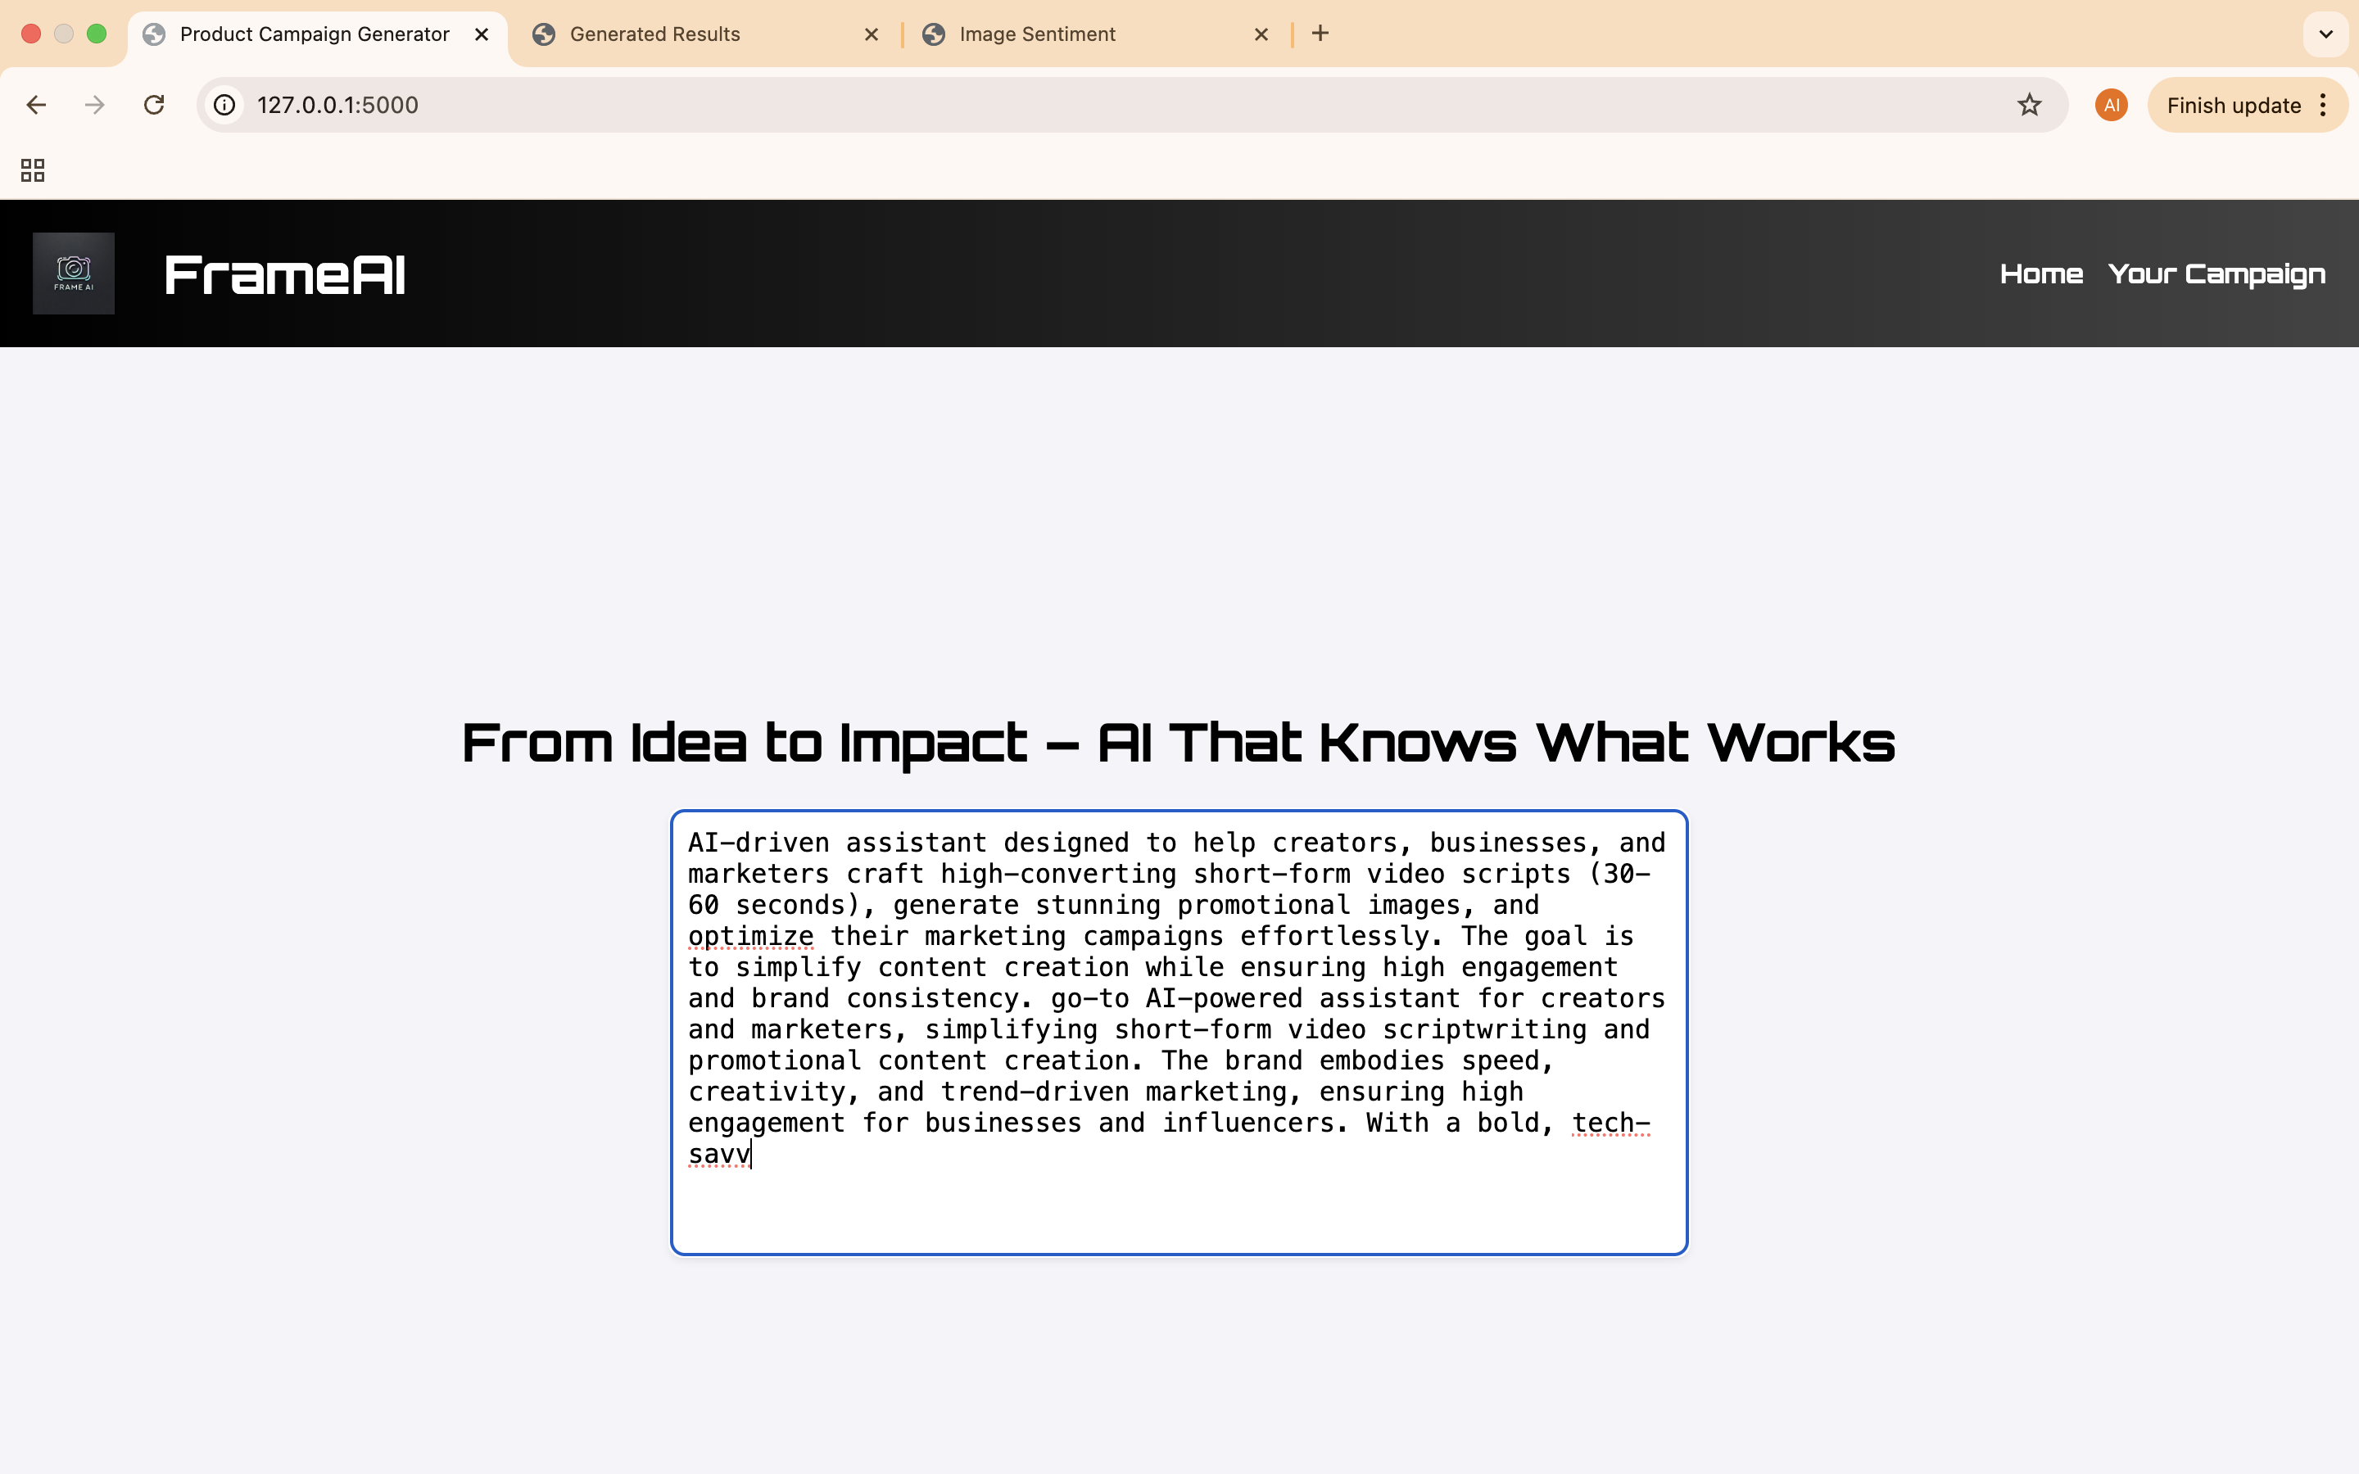Reload the page with the refresh icon
2359x1474 pixels.
tap(154, 106)
